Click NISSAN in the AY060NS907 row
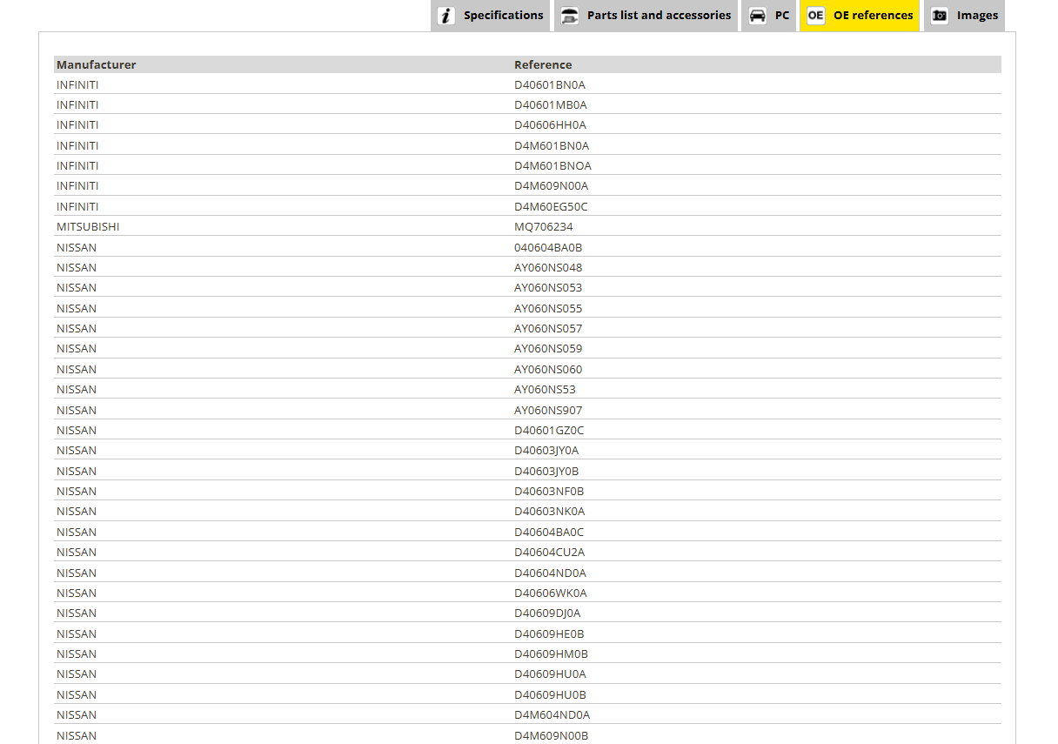Image resolution: width=1058 pixels, height=744 pixels. (77, 410)
